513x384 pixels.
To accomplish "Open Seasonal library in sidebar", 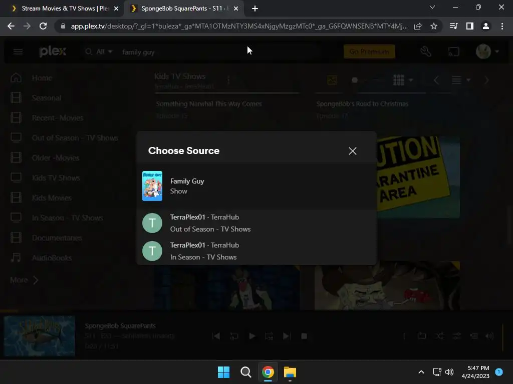I will [x=47, y=97].
